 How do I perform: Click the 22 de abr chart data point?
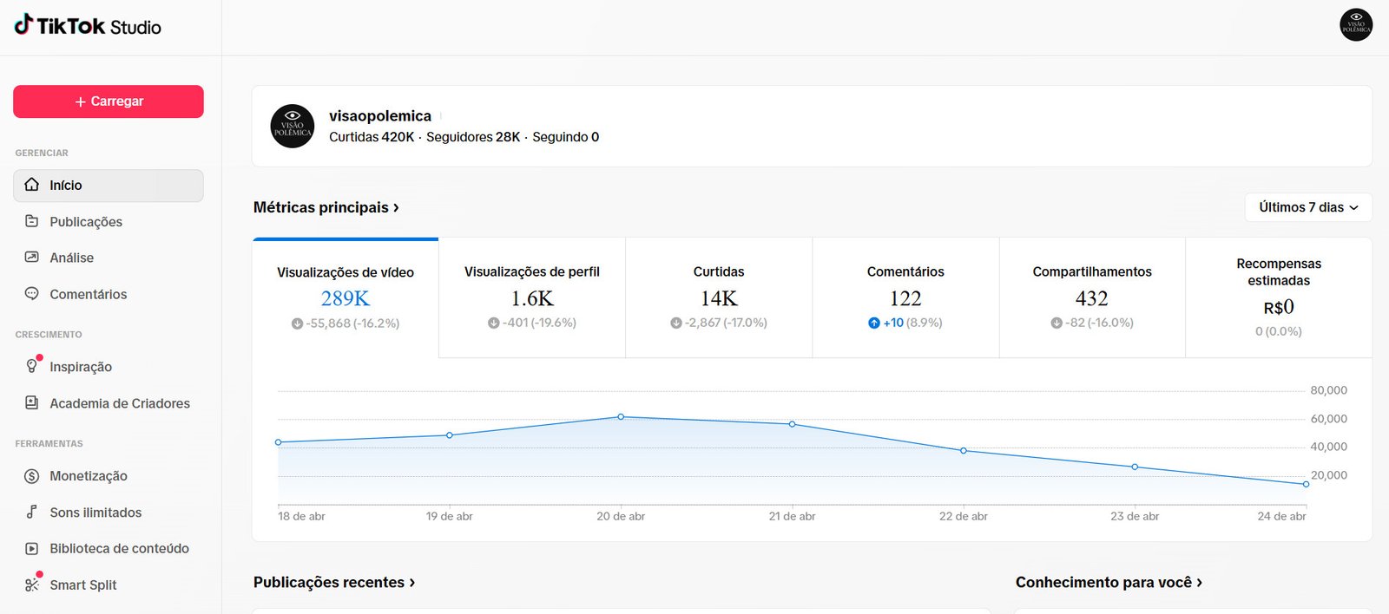964,451
